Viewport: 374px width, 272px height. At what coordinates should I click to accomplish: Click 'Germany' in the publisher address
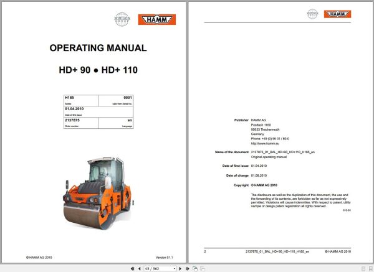click(x=257, y=134)
